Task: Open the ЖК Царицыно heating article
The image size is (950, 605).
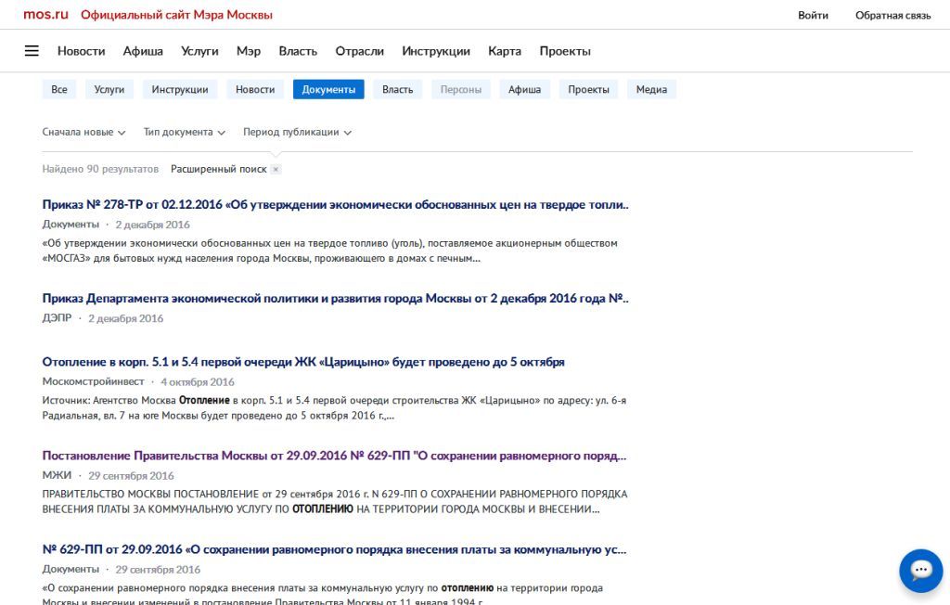Action: 303,362
